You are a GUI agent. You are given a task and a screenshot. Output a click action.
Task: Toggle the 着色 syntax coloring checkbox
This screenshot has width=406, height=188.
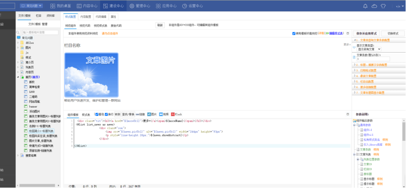(97, 114)
